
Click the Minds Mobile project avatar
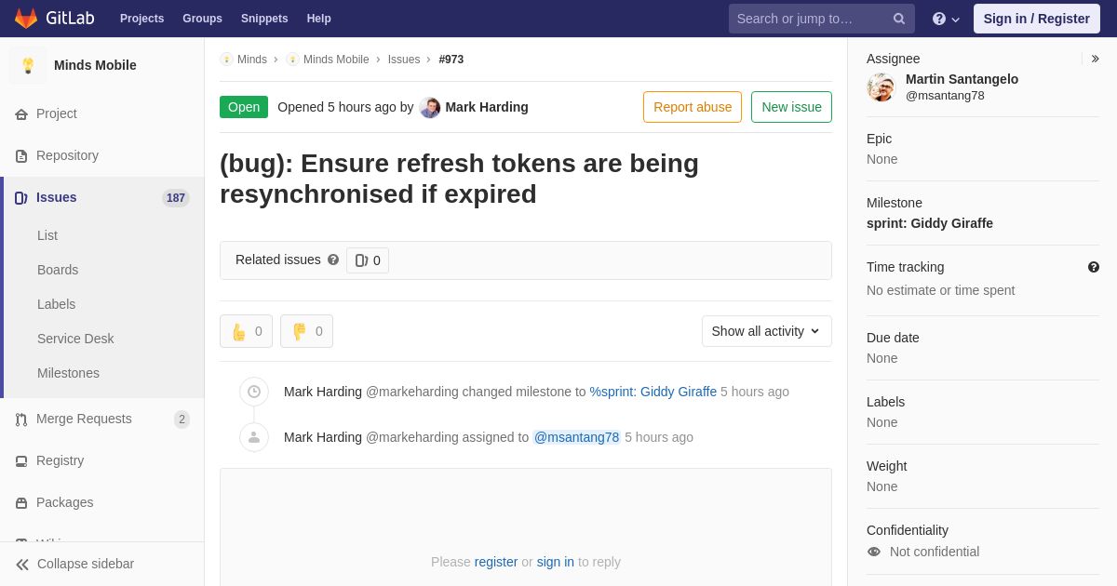(x=28, y=65)
